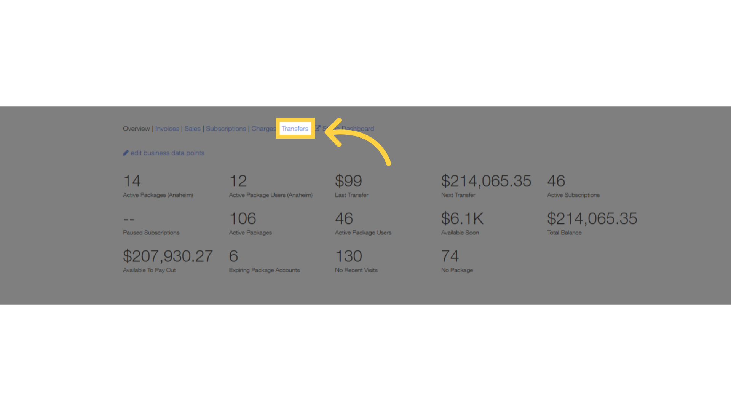The width and height of the screenshot is (731, 411).
Task: Click the external link icon beside Dashboard
Action: pyautogui.click(x=318, y=128)
